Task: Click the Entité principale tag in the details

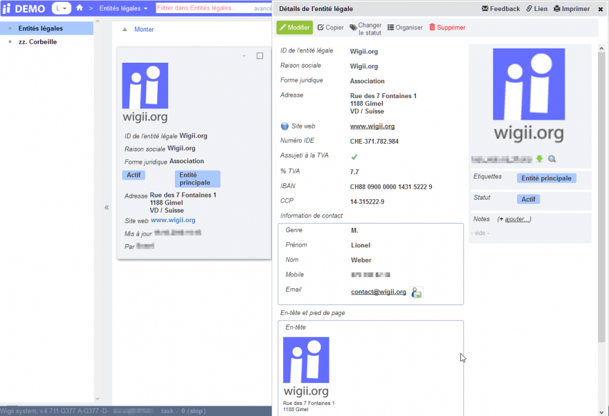Action: [x=546, y=178]
